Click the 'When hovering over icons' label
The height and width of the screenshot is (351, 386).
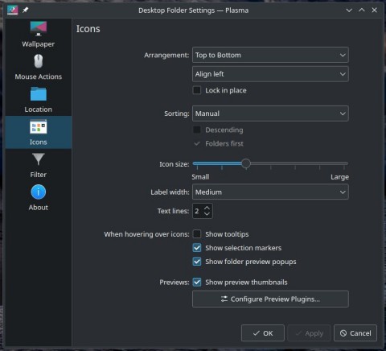click(x=146, y=234)
